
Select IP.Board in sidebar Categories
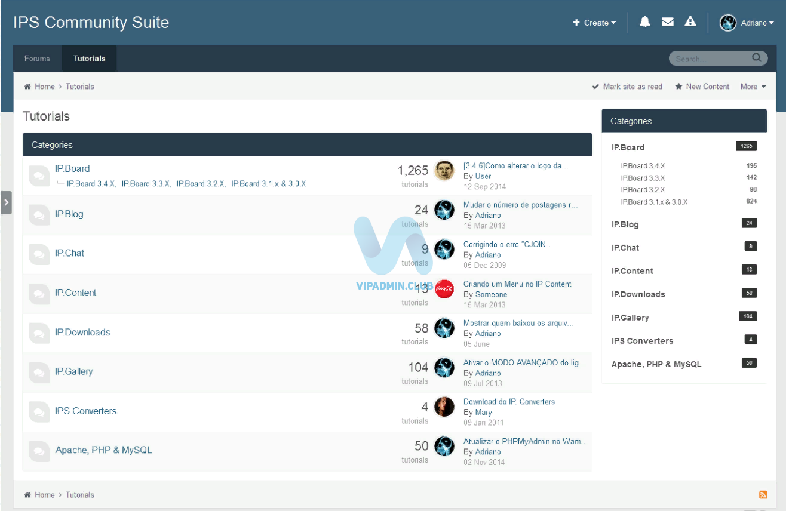(x=628, y=147)
